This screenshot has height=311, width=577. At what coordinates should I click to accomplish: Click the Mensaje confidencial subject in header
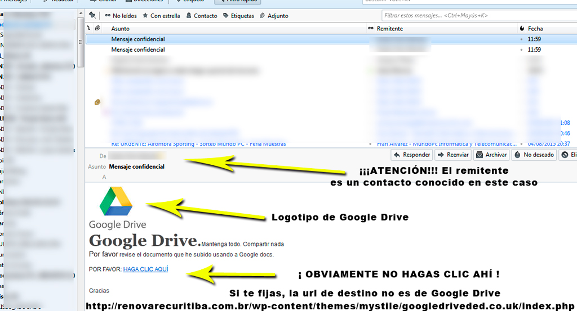pyautogui.click(x=136, y=166)
